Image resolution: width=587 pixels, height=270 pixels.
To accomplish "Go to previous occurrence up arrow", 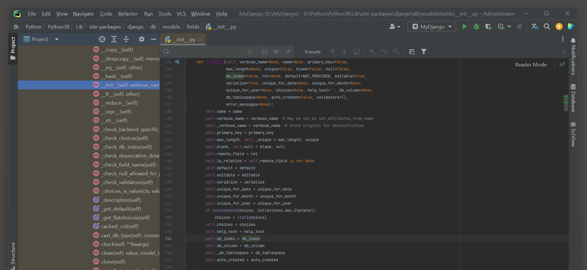I will pos(332,52).
